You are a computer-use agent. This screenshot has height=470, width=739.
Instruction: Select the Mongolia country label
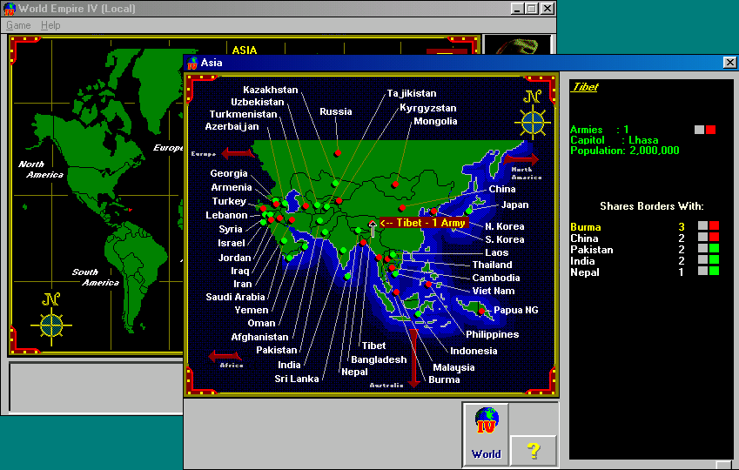[x=435, y=121]
